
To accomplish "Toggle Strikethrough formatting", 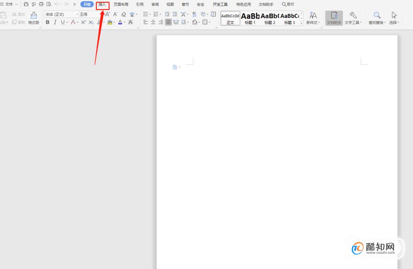I will 73,22.
